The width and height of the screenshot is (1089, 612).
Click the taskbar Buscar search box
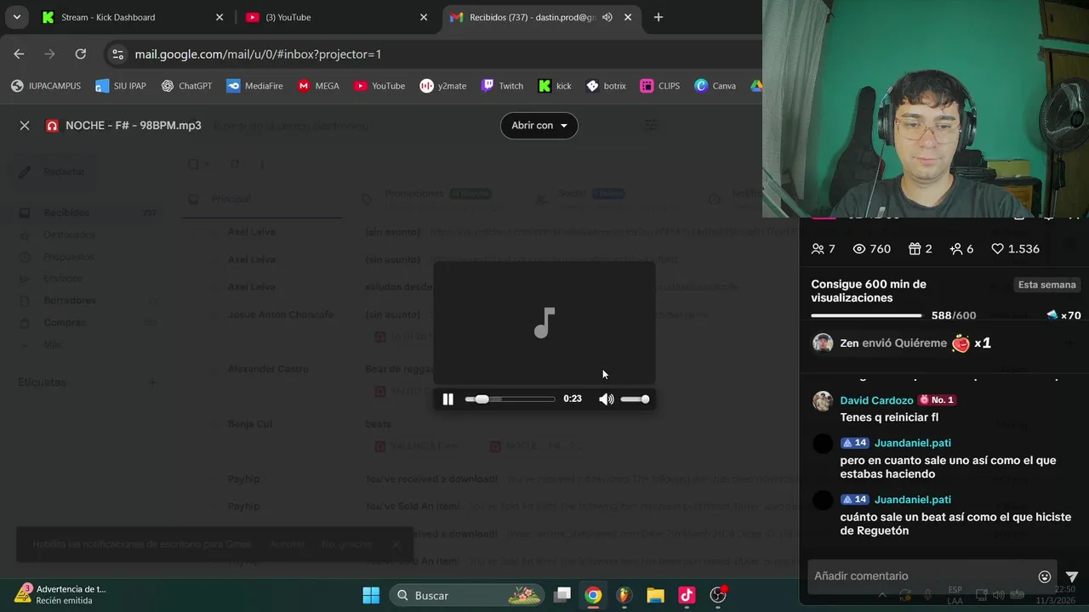[466, 595]
